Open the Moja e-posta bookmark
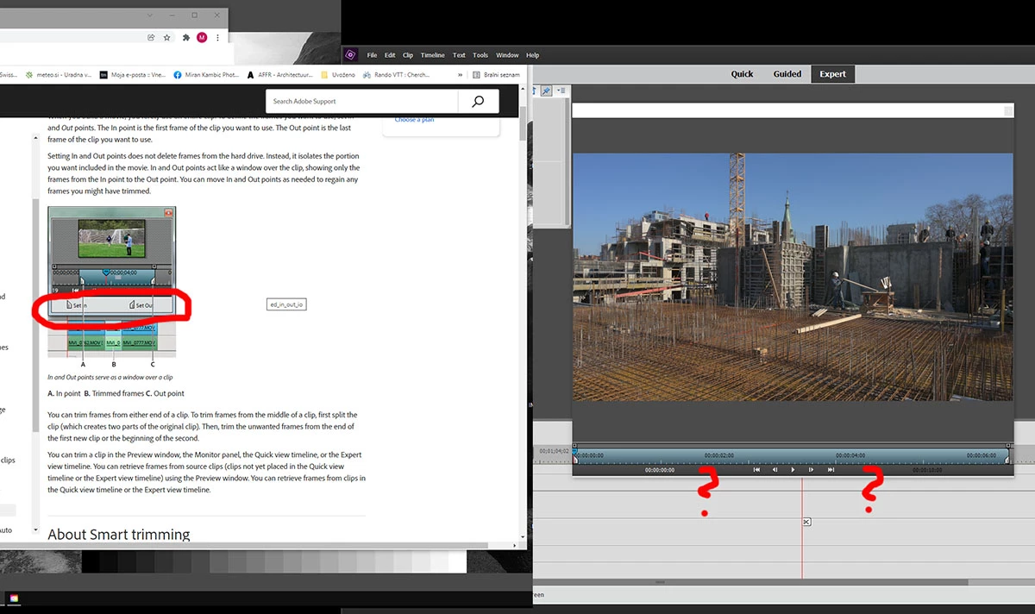 (x=132, y=75)
